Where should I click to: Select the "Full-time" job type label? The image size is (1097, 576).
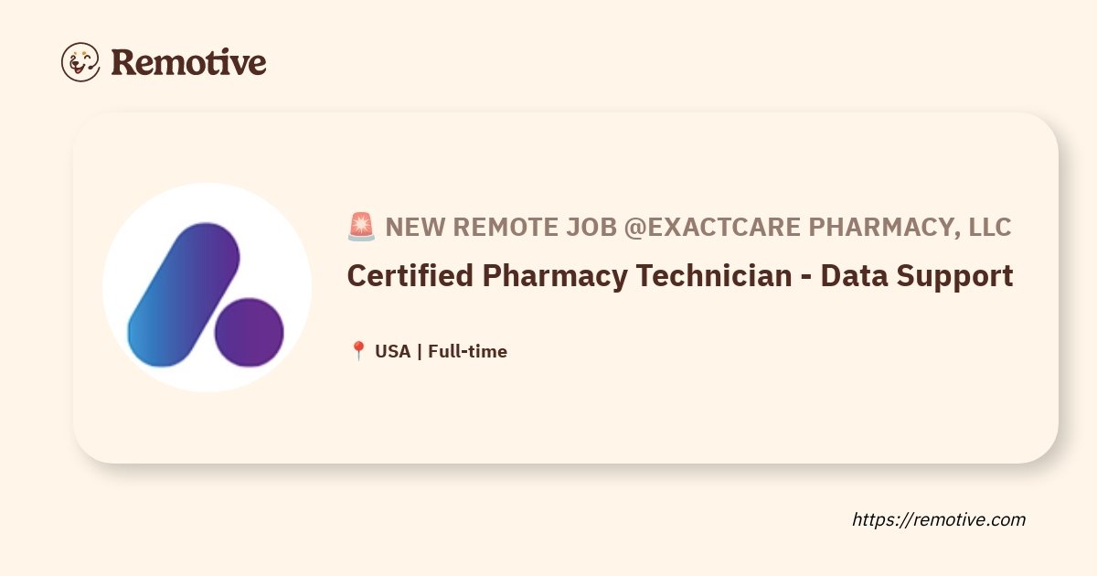point(467,351)
